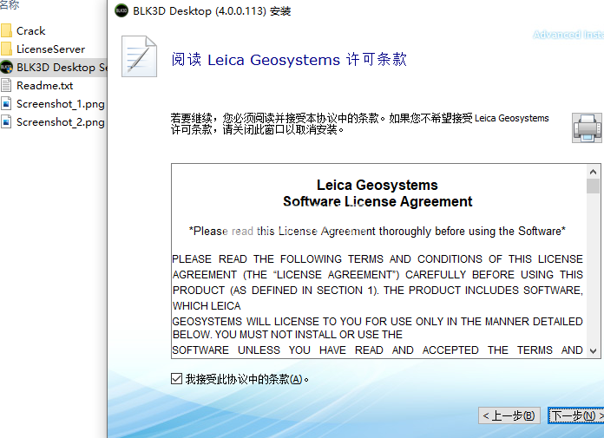Uncheck the accept agreement terms checkbox
The width and height of the screenshot is (604, 438).
(176, 379)
